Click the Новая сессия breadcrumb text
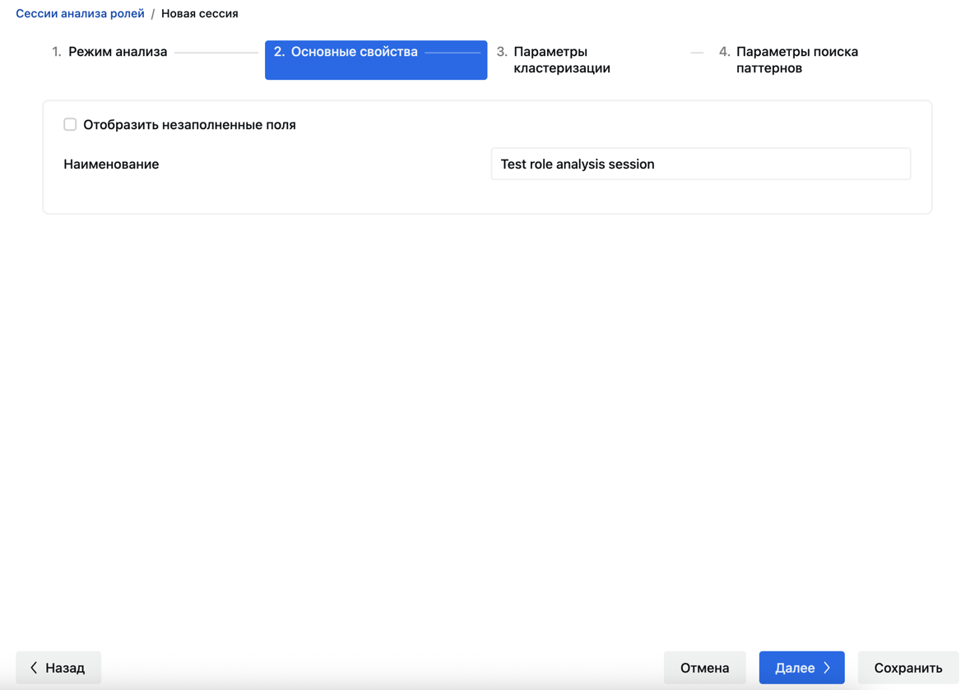The image size is (970, 690). pyautogui.click(x=200, y=14)
